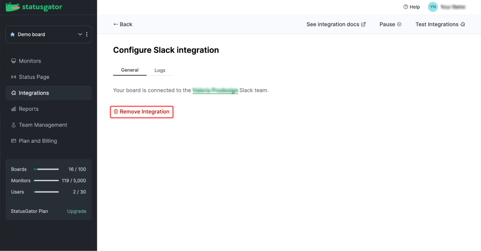
Task: Click the Integrations puzzle icon
Action: [x=14, y=93]
